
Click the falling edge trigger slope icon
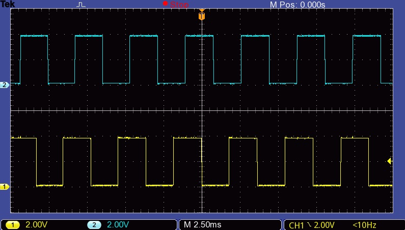(x=309, y=225)
